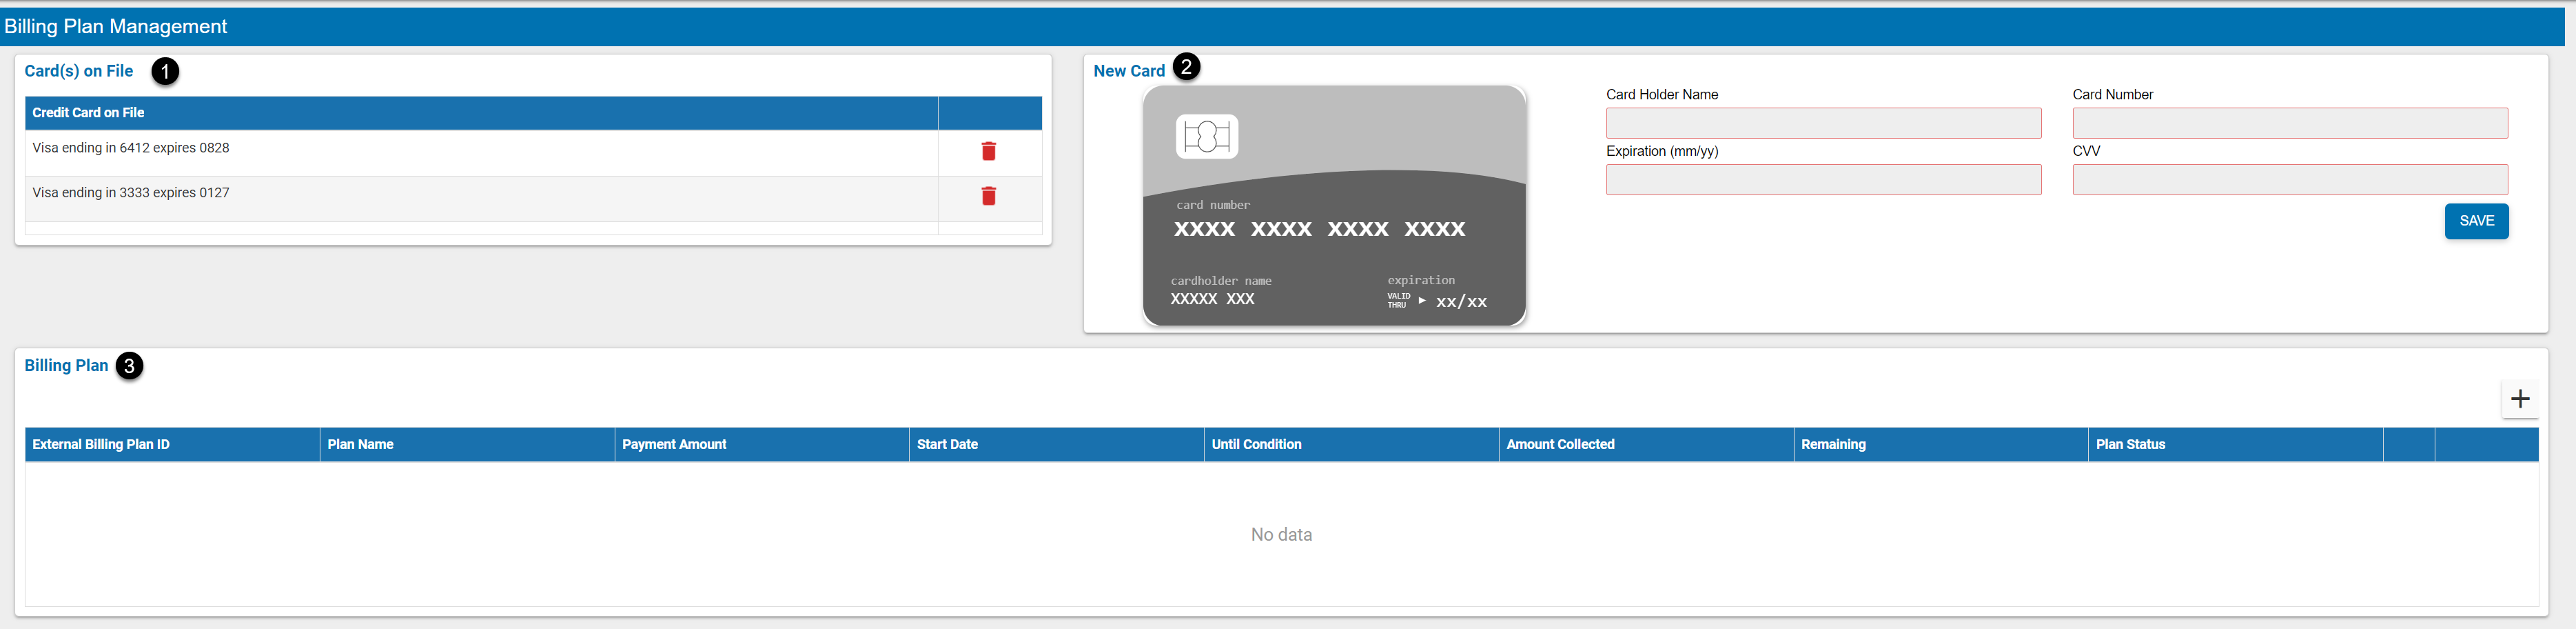This screenshot has width=2576, height=629.
Task: Select the Plan Name column header
Action: tap(360, 443)
